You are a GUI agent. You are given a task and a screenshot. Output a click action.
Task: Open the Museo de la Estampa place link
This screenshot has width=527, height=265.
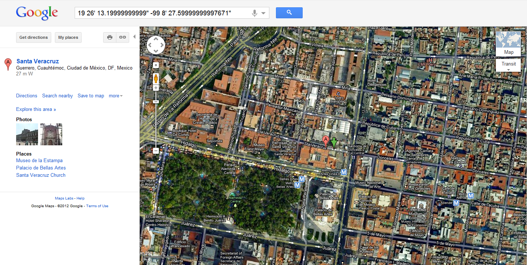point(40,161)
